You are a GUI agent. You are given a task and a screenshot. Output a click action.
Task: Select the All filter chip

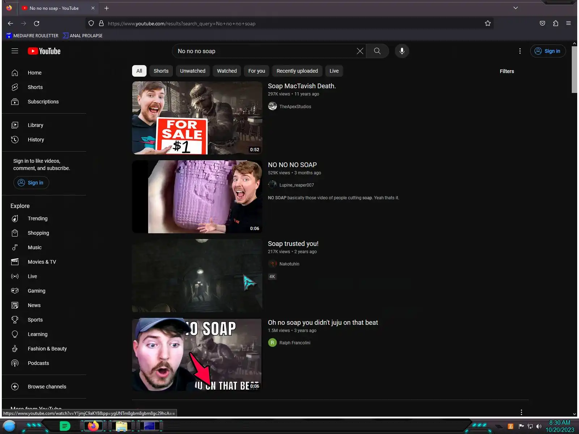[x=139, y=71]
